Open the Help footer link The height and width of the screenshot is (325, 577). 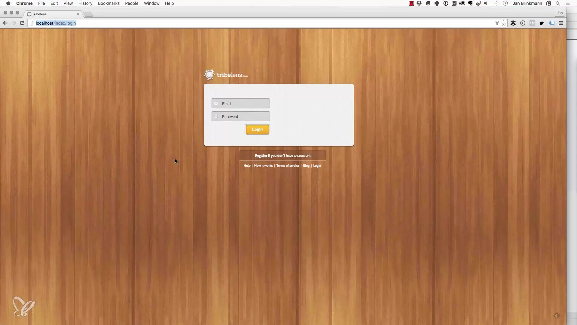247,166
